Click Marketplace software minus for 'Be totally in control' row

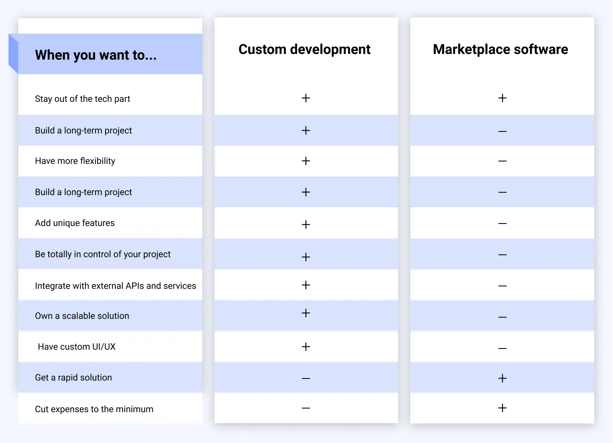pos(503,255)
